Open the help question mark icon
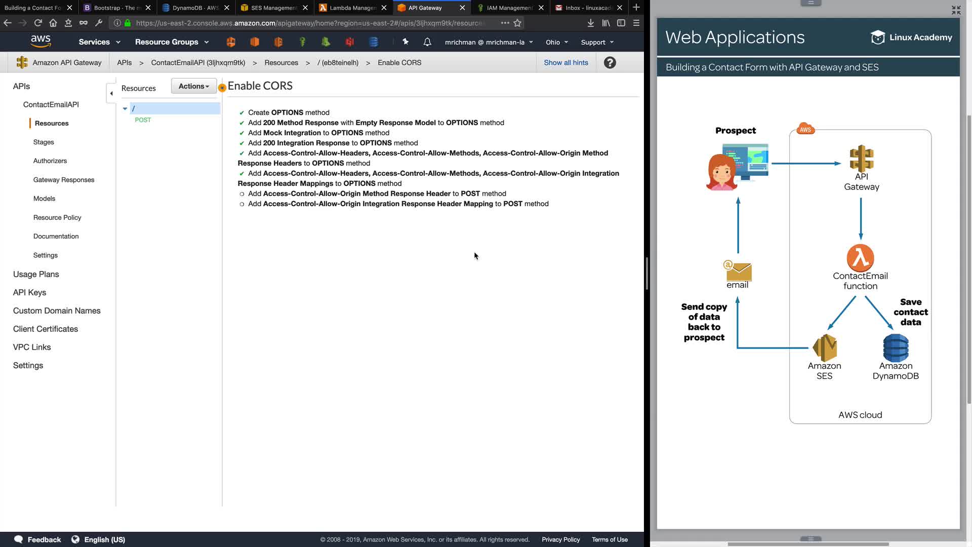 pos(610,63)
